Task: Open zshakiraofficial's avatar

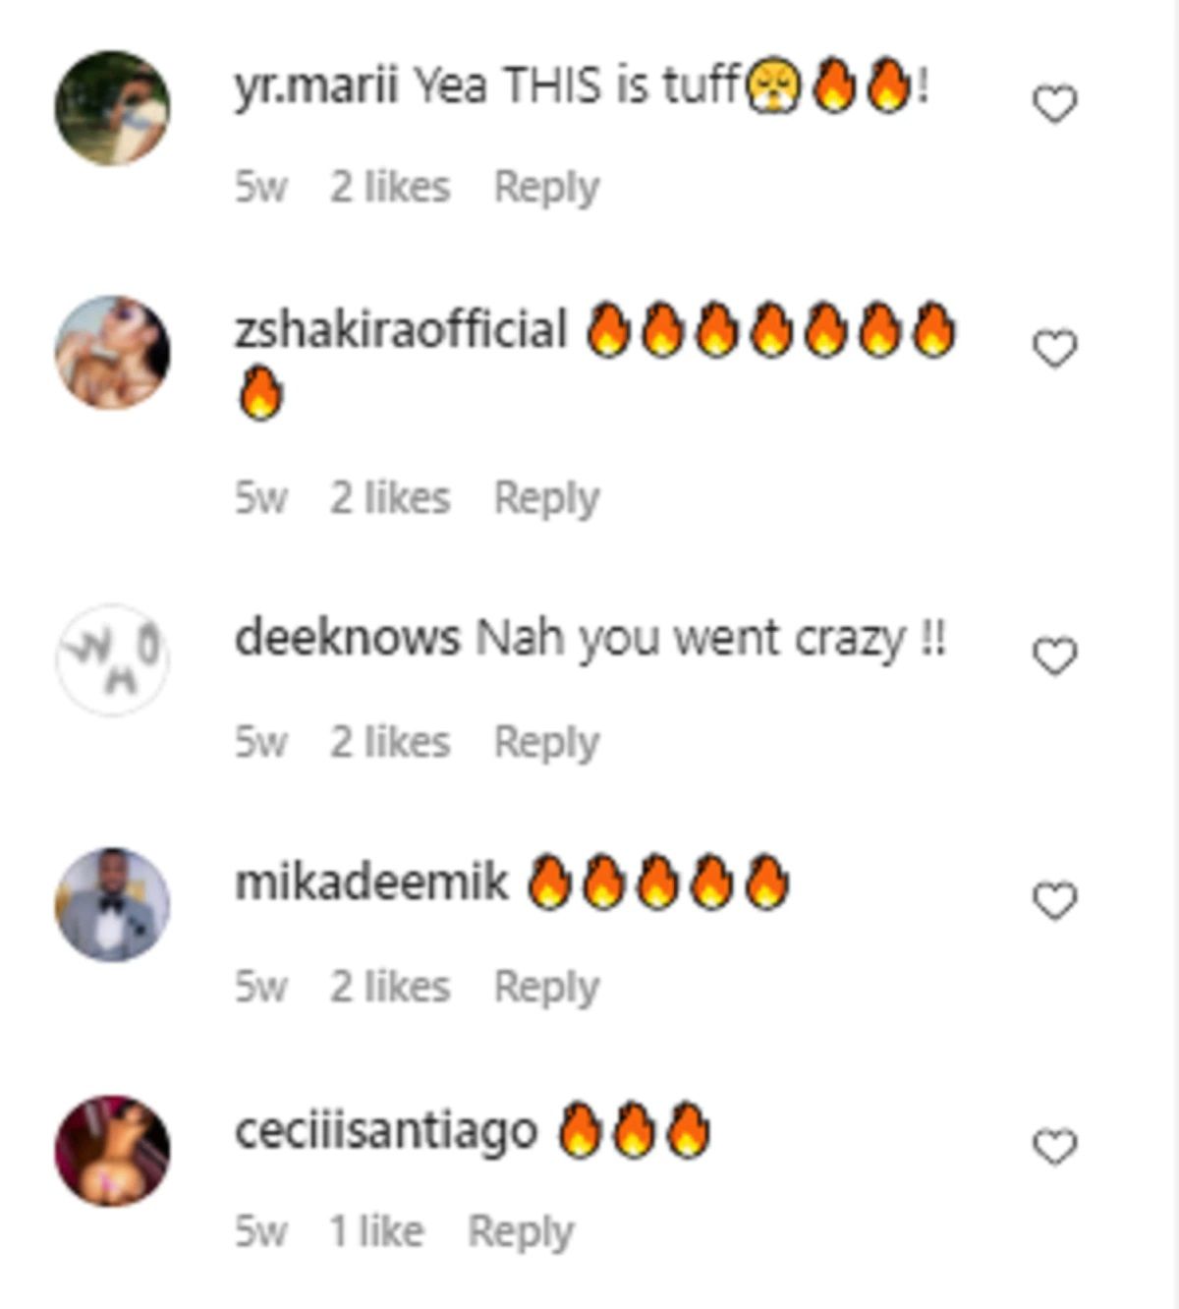Action: 112,352
